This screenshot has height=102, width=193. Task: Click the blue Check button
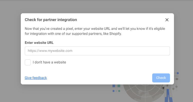point(161,78)
